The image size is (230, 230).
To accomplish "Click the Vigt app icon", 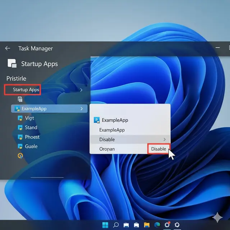I will [x=20, y=118].
